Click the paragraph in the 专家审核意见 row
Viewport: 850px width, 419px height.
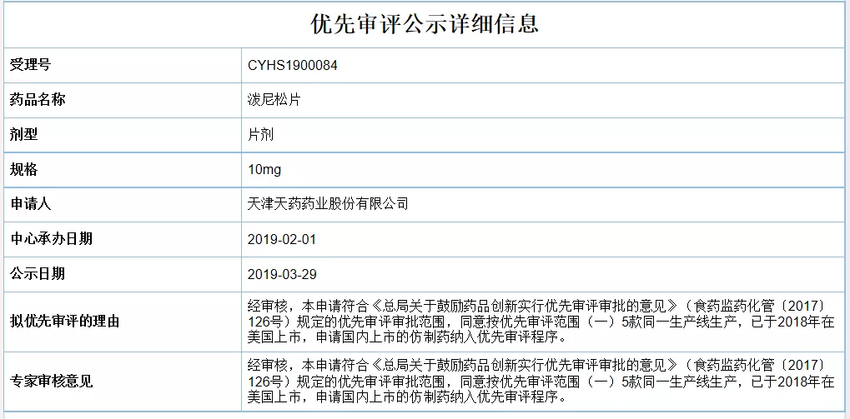click(x=541, y=382)
